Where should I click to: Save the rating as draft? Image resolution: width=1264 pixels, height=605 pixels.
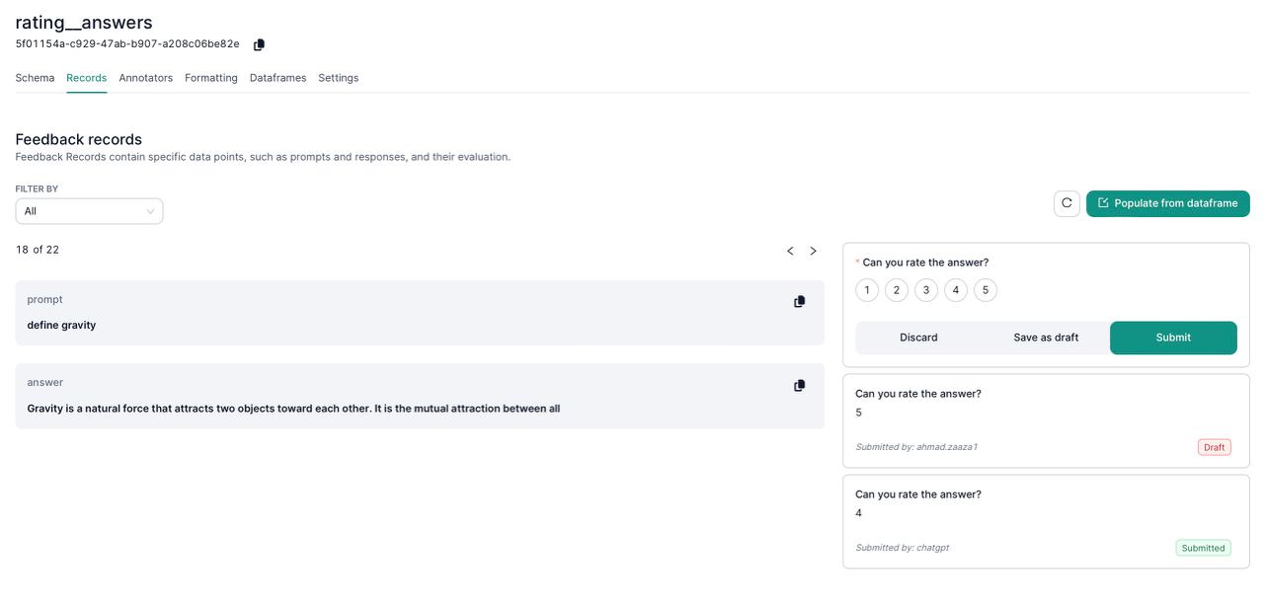click(x=1046, y=337)
